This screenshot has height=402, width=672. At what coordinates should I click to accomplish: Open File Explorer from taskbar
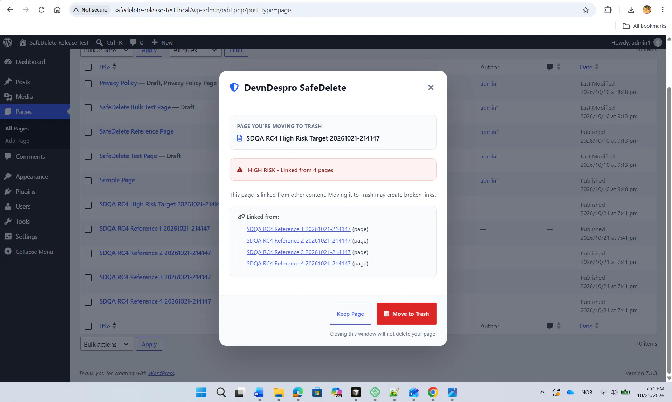tap(279, 392)
